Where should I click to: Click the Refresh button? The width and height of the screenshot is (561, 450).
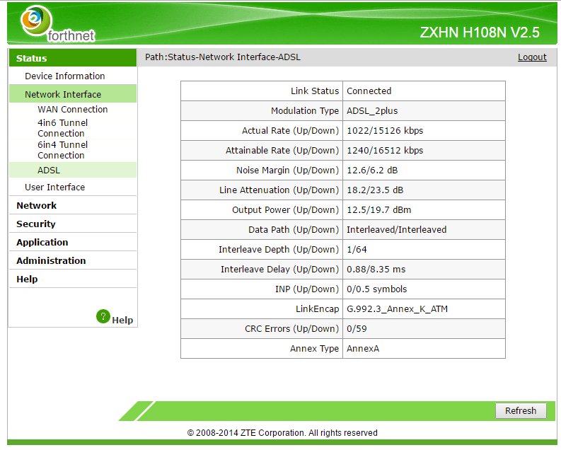521,410
